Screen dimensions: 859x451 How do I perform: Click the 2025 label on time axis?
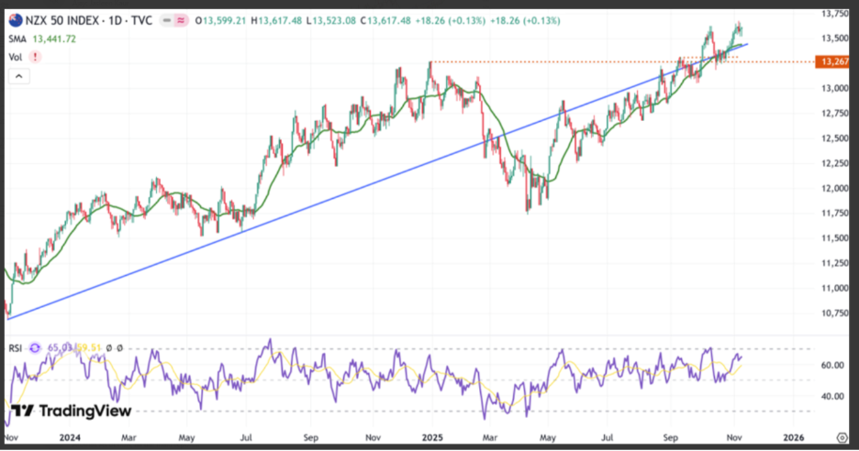(x=432, y=438)
